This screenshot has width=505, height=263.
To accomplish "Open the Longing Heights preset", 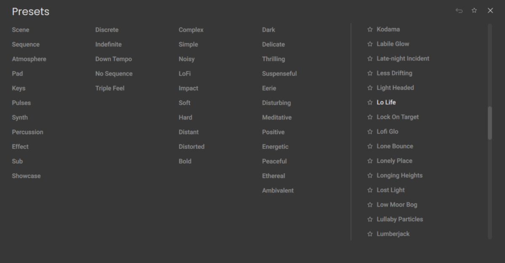I will pyautogui.click(x=399, y=175).
